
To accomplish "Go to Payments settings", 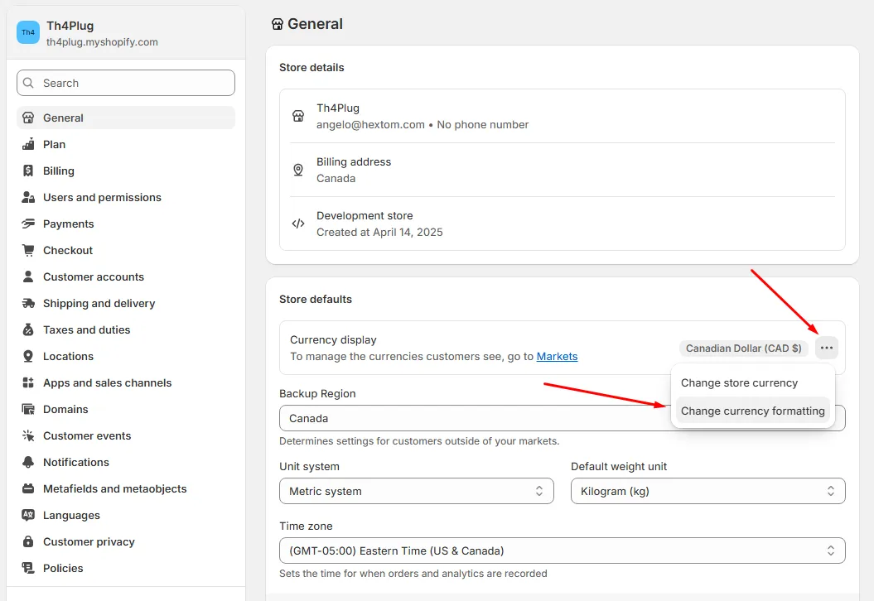I will tap(126, 224).
